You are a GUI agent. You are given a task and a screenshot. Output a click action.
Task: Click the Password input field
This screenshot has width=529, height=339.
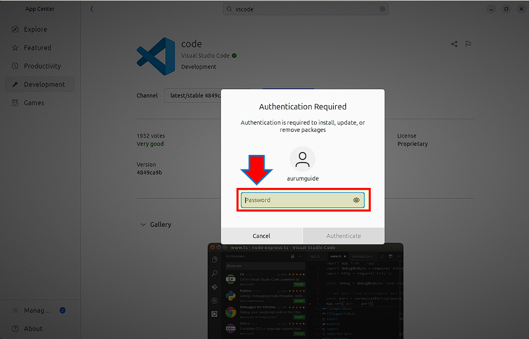[303, 200]
